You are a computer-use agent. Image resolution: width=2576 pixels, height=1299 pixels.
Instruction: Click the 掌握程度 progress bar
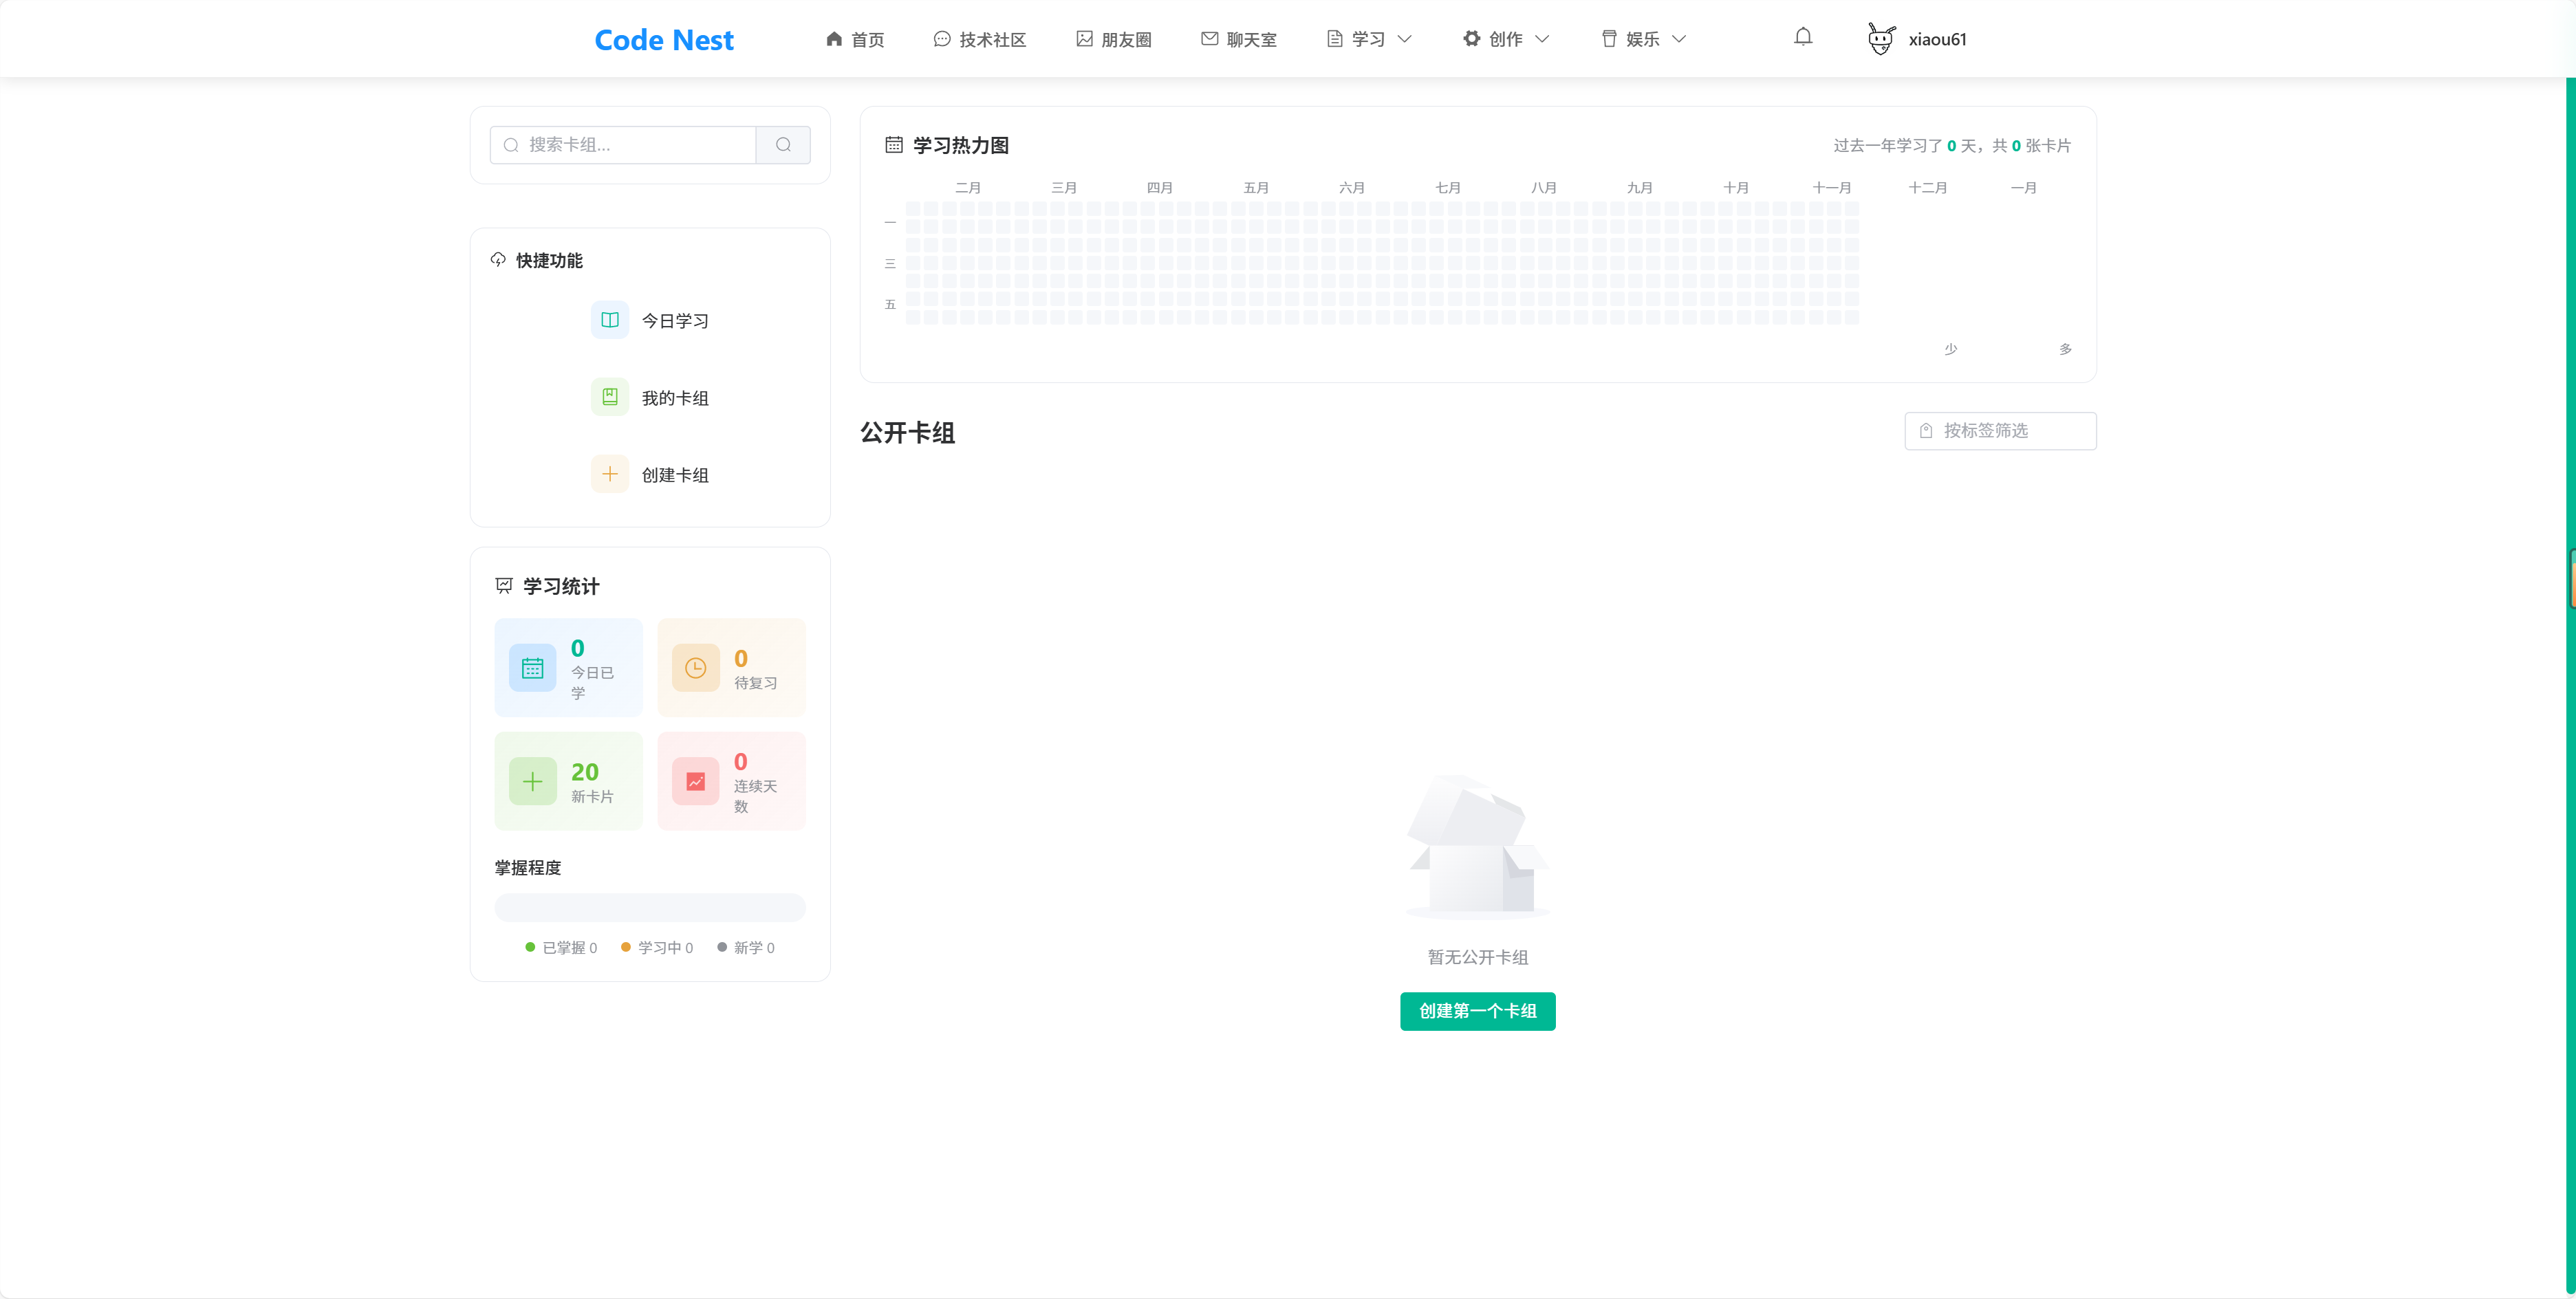[x=650, y=907]
